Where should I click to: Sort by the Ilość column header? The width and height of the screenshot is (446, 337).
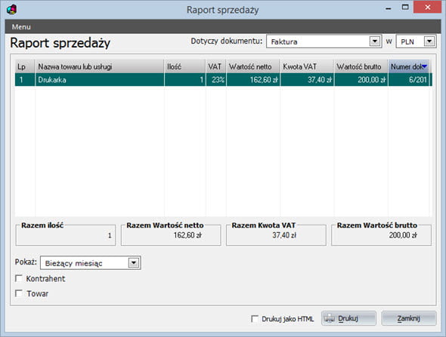[x=185, y=66]
